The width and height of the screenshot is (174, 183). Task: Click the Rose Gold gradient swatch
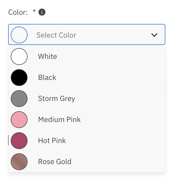click(19, 162)
